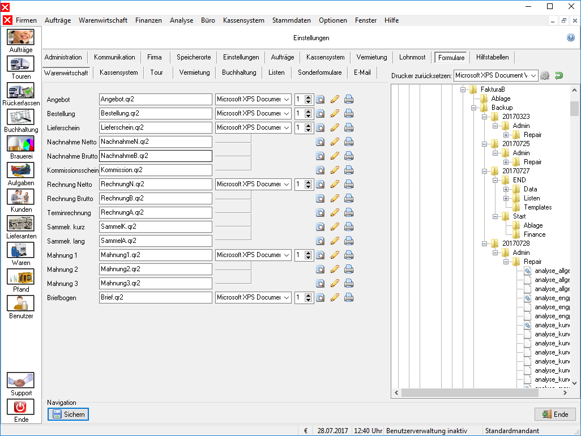The height and width of the screenshot is (436, 581).
Task: Print the Angebot form test page
Action: [x=349, y=99]
